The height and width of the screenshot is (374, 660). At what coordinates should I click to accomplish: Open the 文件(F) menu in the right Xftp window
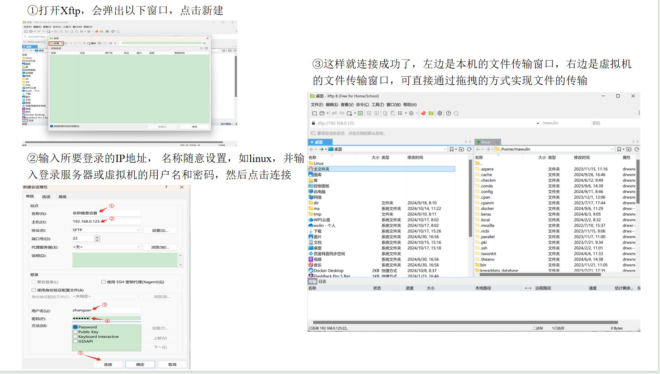point(317,105)
